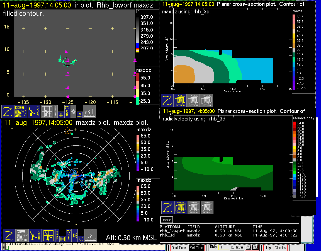This screenshot has height=251, width=321.
Task: Click the radar grid icon in the maxdz plot toolbar
Action: 48,236
